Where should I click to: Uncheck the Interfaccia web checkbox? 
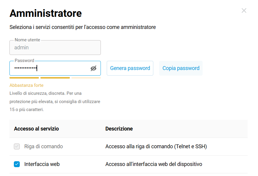pyautogui.click(x=17, y=164)
